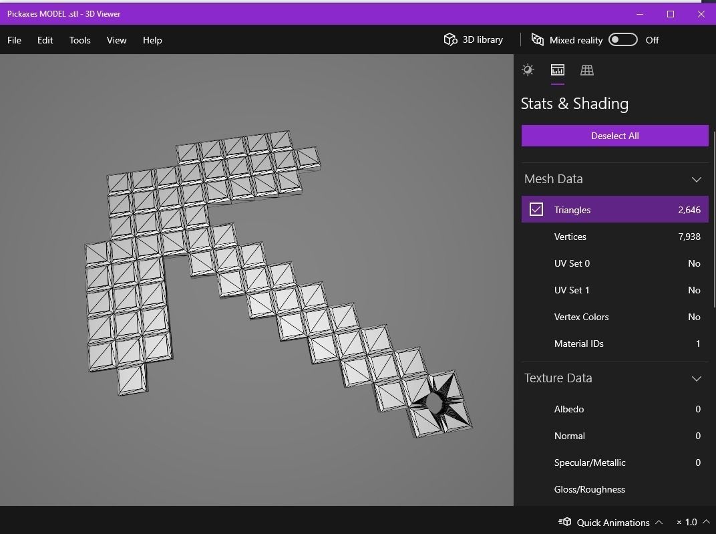Open the Grid & Views tab icon
This screenshot has height=534, width=716.
pos(587,70)
